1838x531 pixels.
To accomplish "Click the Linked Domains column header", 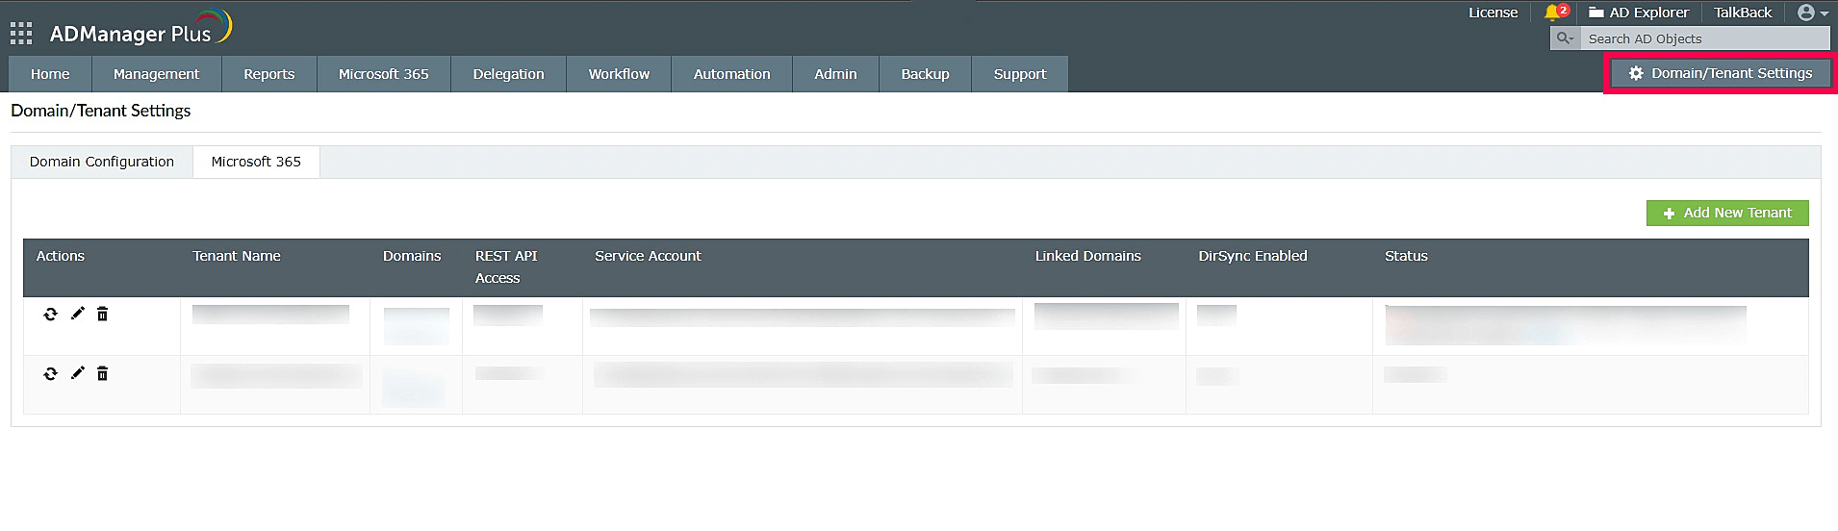I will 1088,256.
